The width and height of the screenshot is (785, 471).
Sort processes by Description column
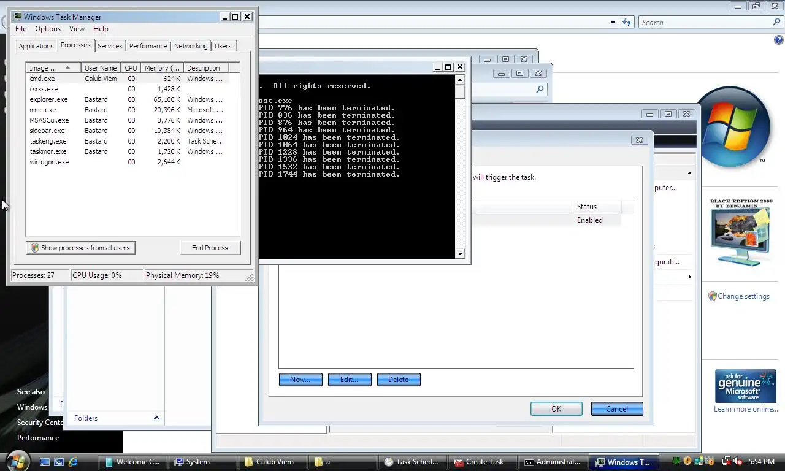205,68
